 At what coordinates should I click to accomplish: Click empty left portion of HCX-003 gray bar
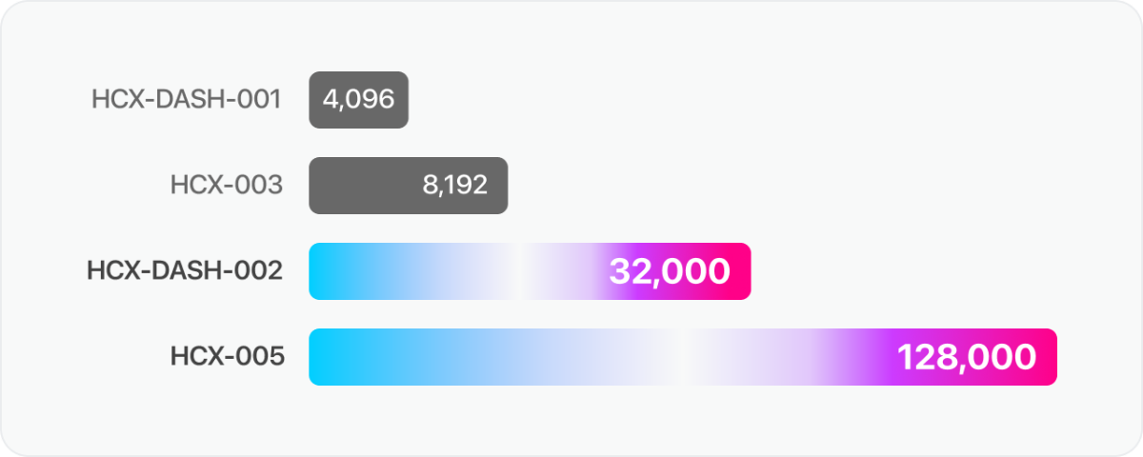pos(362,186)
